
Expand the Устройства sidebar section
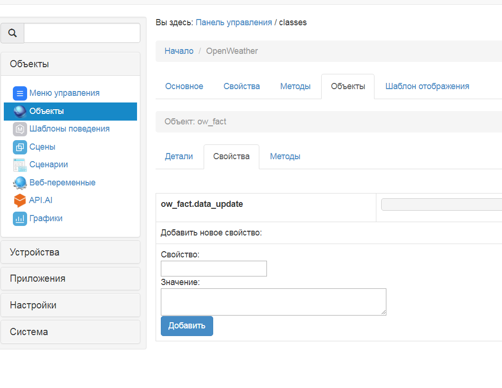(x=70, y=252)
